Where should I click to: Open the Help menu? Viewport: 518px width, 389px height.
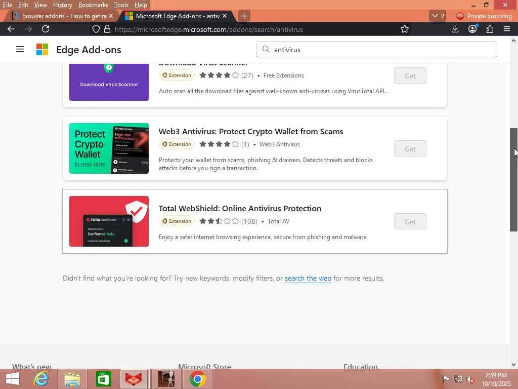pyautogui.click(x=141, y=5)
